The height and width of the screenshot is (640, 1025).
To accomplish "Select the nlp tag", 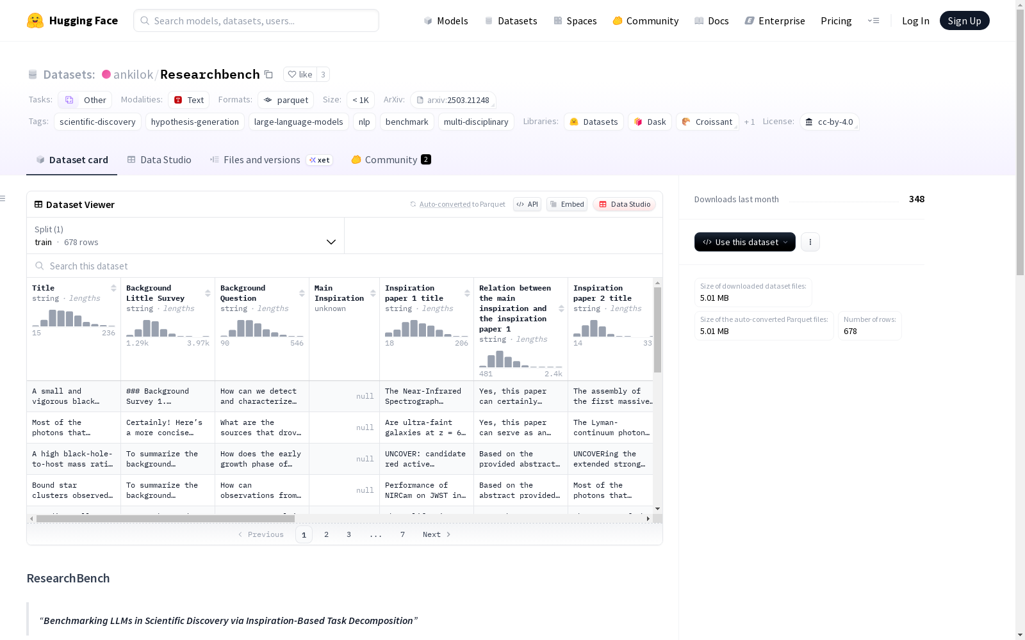I will point(365,122).
